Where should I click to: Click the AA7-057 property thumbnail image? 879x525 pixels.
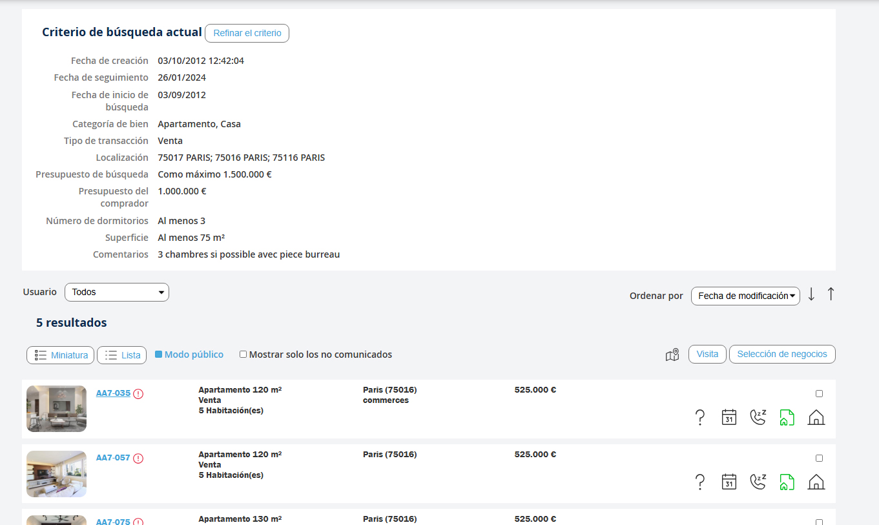pos(56,474)
